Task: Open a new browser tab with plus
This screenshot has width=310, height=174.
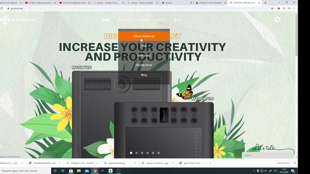Action: pos(265,3)
